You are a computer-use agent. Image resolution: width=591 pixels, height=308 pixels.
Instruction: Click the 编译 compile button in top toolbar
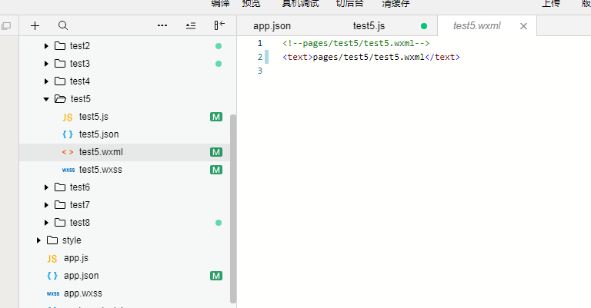click(221, 4)
